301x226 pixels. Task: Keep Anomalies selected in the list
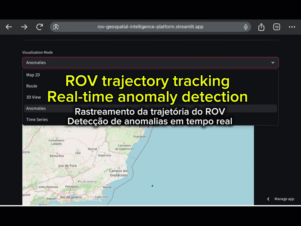coord(36,108)
